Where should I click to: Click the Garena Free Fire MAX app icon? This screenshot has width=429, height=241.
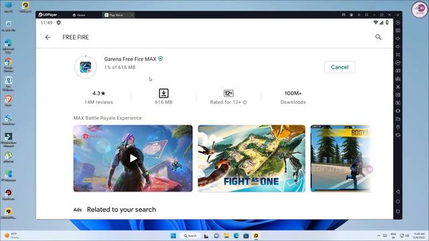86,67
